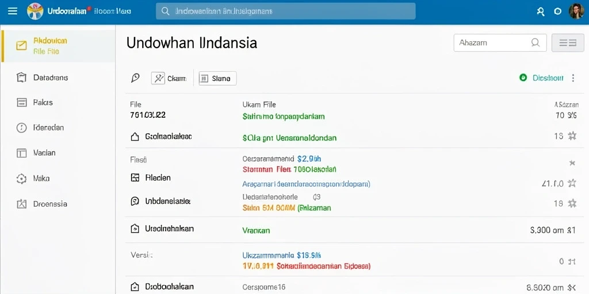Click the Maka gear-like icon
This screenshot has height=294, width=589.
[22, 179]
